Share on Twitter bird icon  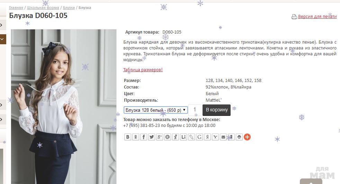[x=152, y=137]
